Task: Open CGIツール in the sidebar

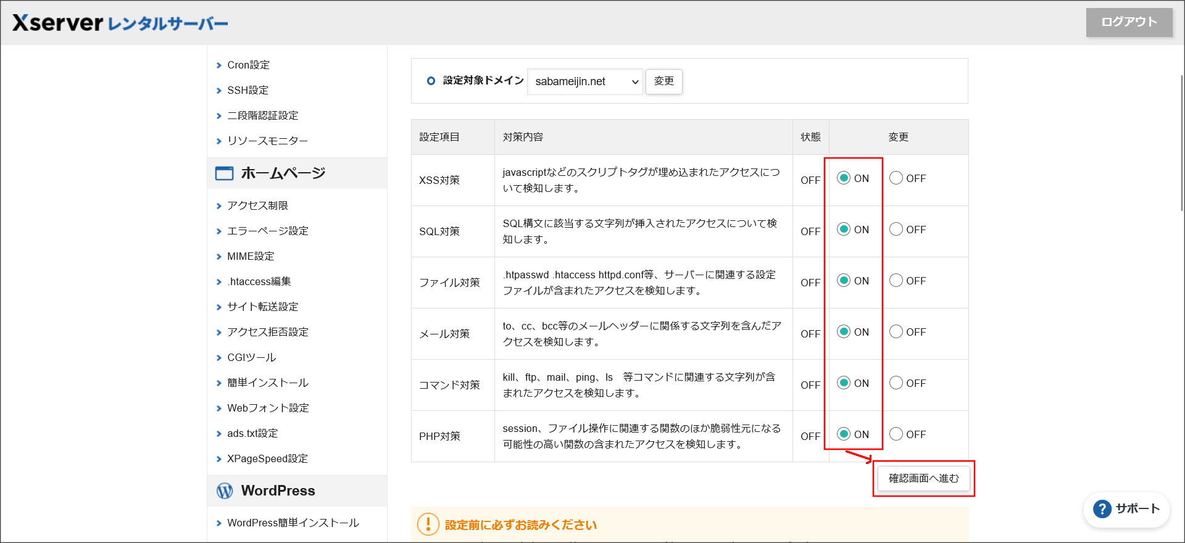Action: click(x=251, y=357)
